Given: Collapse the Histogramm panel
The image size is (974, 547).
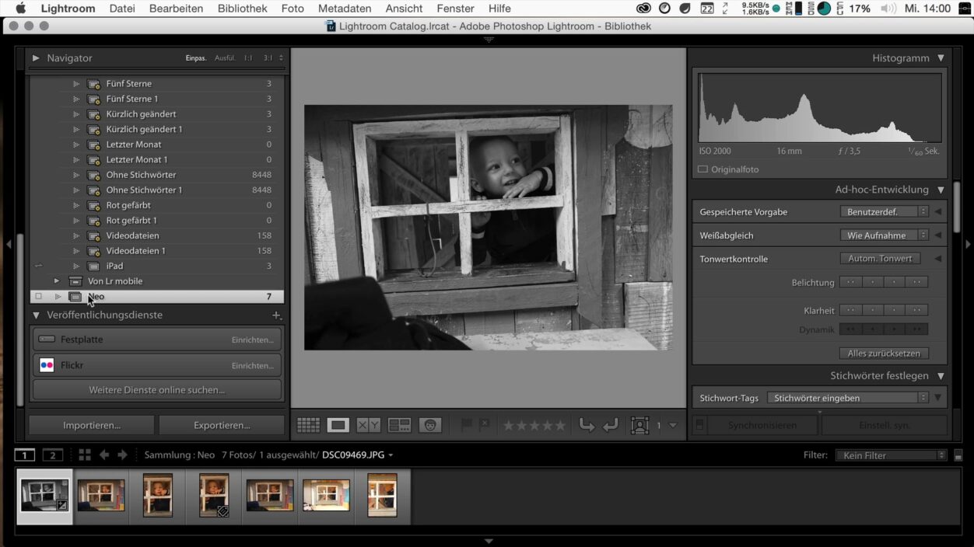Looking at the screenshot, I should [x=941, y=58].
